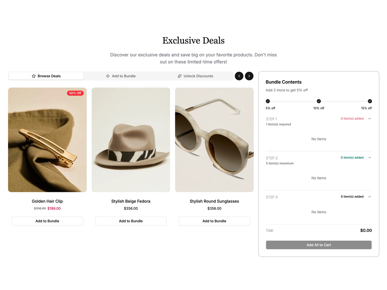Click the 5% off checkmark milestone
Viewport: 387px width, 290px height.
[268, 101]
